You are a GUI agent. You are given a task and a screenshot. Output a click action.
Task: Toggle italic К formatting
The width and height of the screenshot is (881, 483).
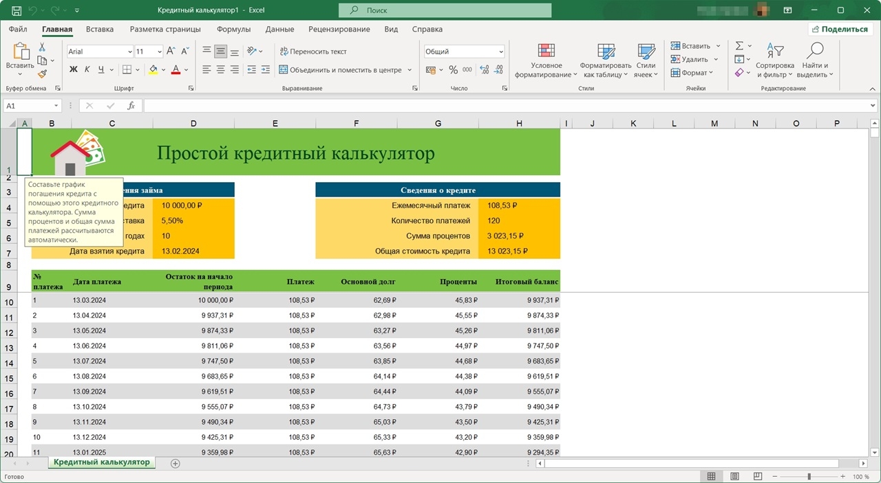tap(87, 69)
